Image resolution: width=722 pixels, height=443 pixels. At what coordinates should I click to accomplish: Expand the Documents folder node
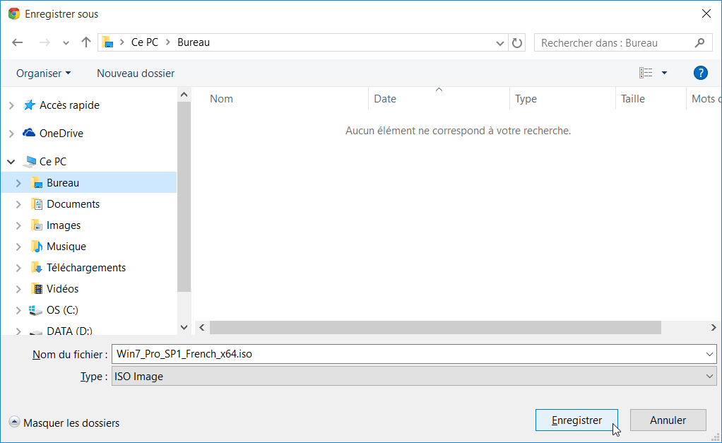(x=18, y=204)
